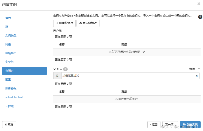Viewport: 203px width, 131px height.
Task: Open the 安全组 step
Action: point(9,62)
